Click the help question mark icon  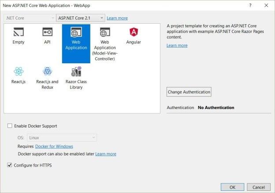250,5
